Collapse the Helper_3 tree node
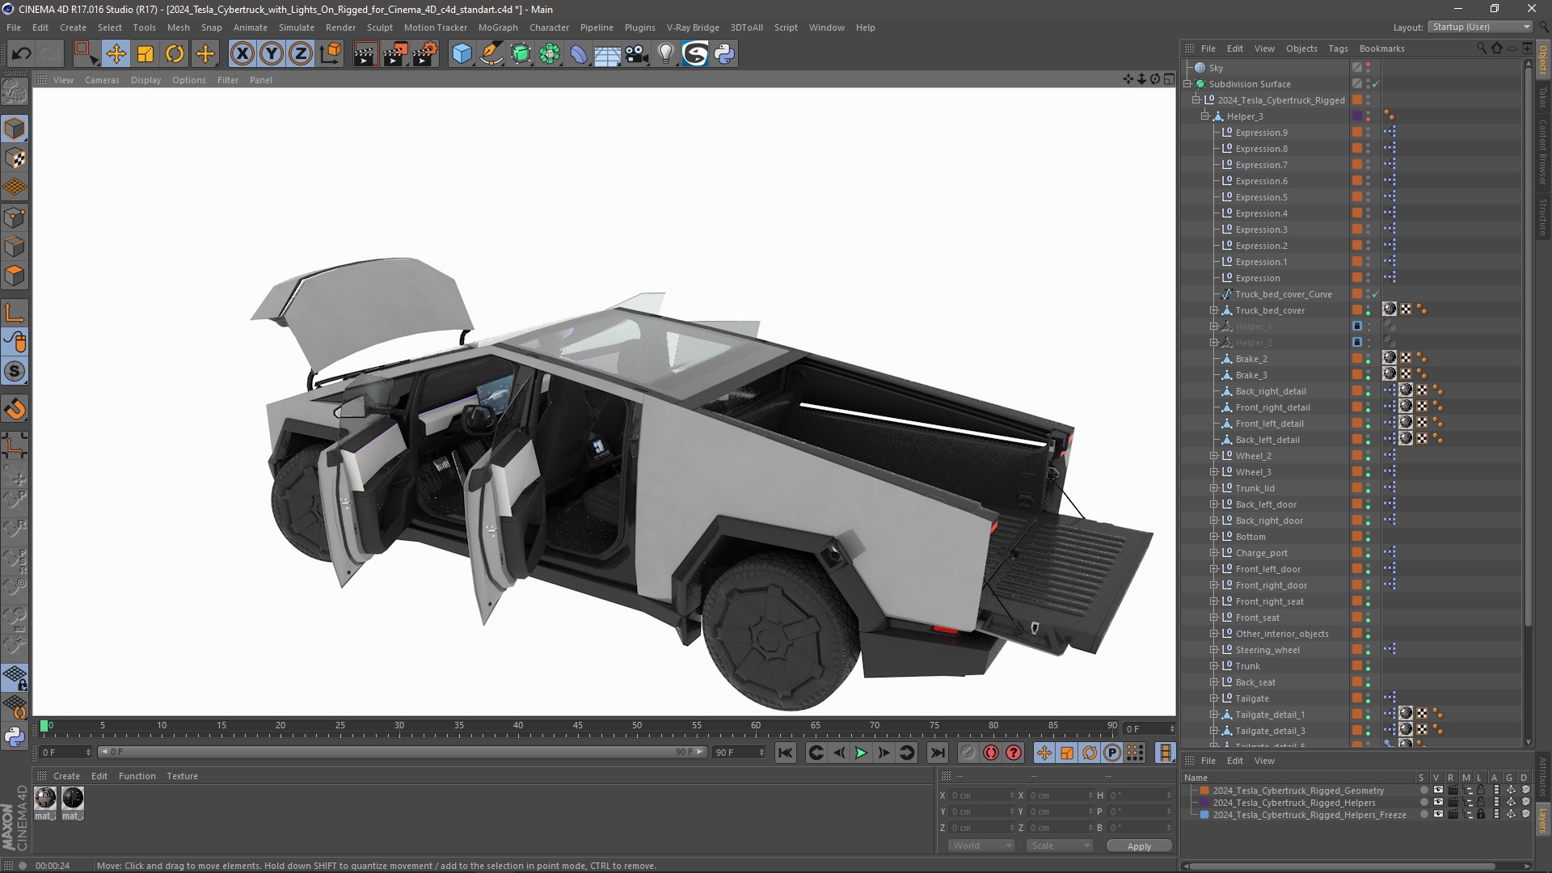Screen dimensions: 1552x873 click(x=1205, y=116)
